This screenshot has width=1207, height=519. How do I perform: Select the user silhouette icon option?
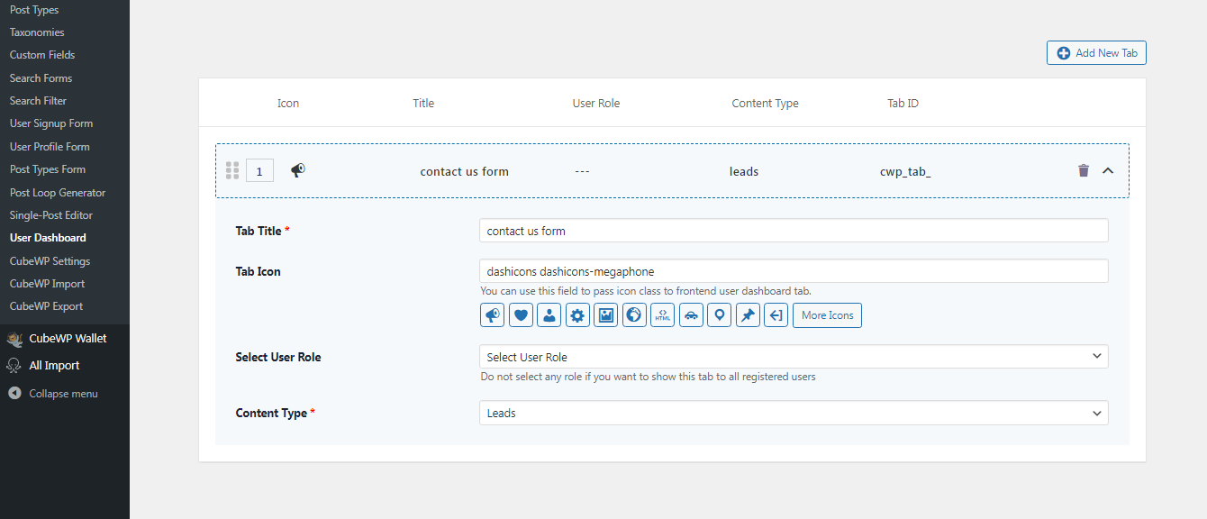(549, 315)
